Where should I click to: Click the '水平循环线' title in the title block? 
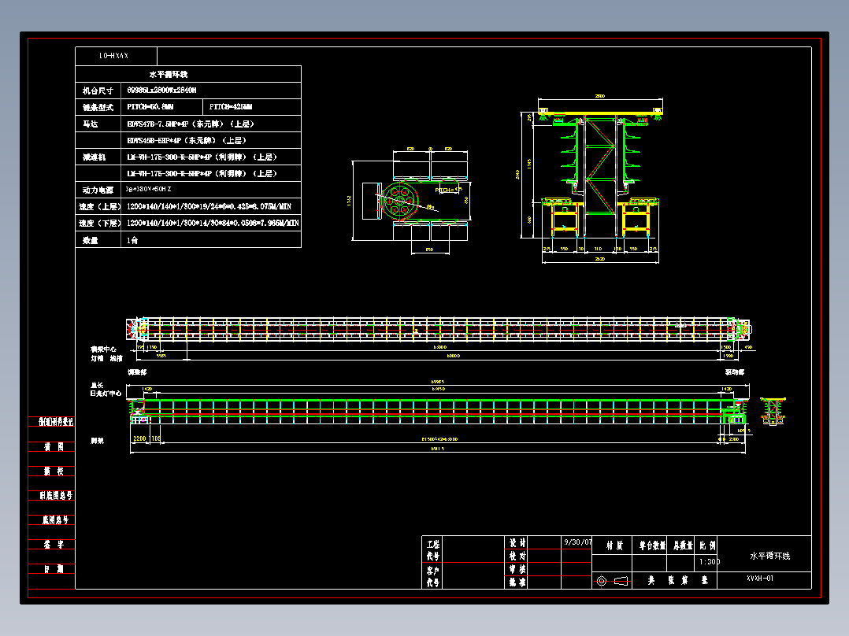[x=770, y=556]
